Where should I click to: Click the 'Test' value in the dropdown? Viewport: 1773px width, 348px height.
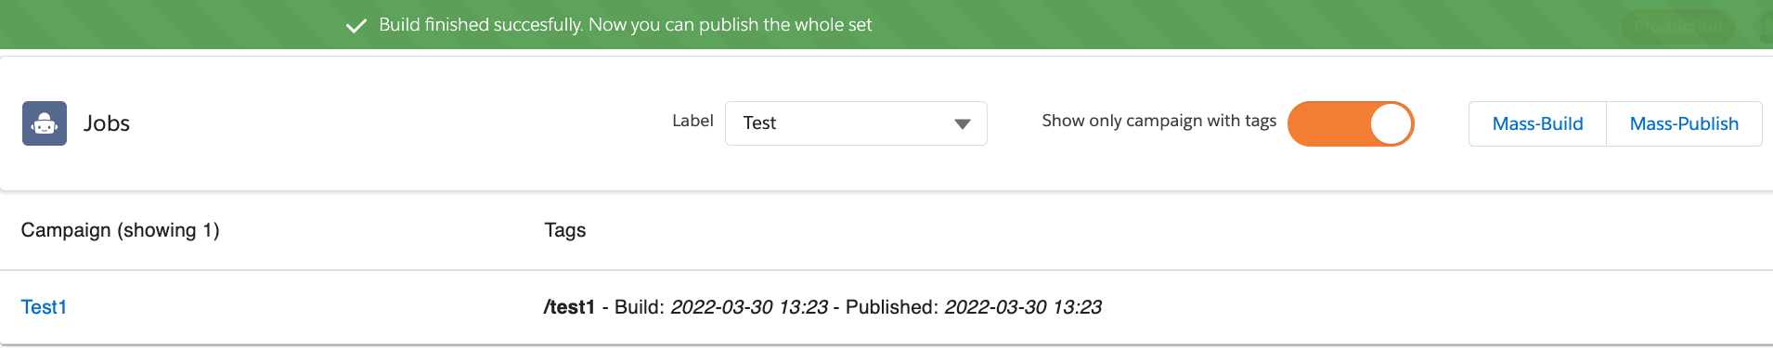coord(759,122)
